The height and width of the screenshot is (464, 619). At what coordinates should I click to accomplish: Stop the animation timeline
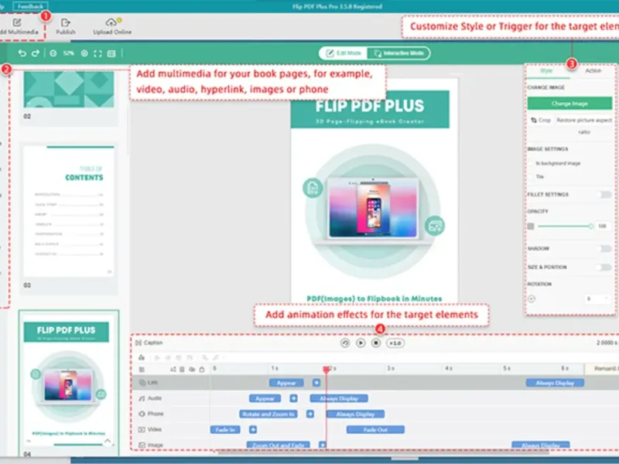tap(376, 343)
